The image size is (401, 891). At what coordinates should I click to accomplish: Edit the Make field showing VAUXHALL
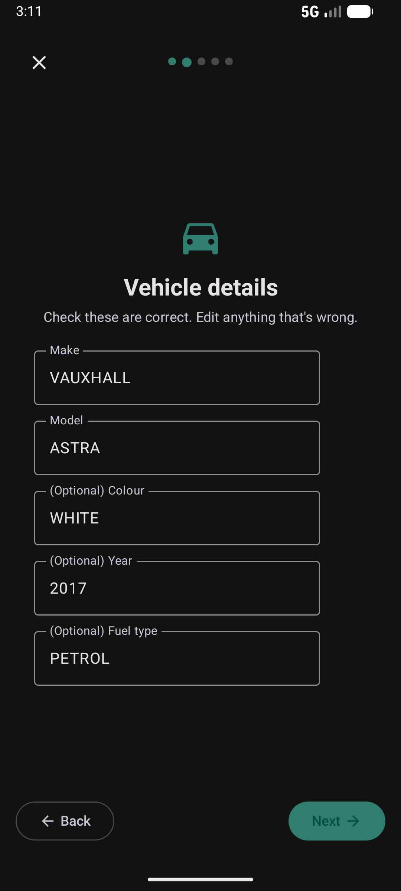point(177,377)
